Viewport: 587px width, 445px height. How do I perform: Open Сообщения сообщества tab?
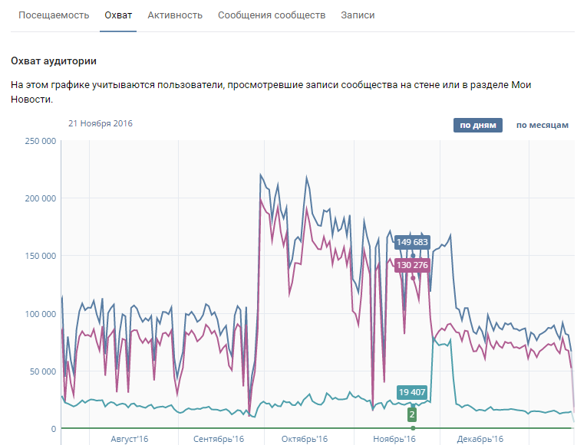click(272, 15)
